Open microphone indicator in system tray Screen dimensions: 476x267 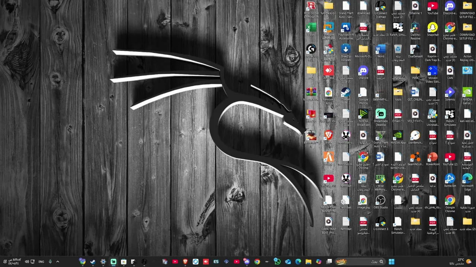click(50, 262)
